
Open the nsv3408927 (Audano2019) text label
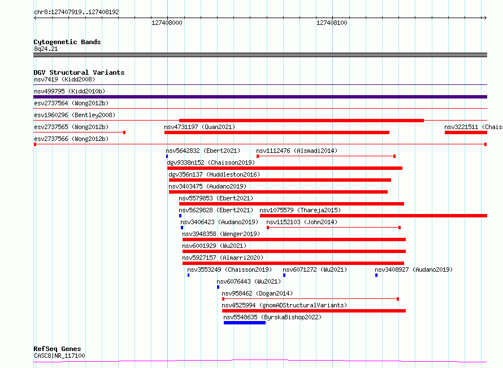[414, 269]
